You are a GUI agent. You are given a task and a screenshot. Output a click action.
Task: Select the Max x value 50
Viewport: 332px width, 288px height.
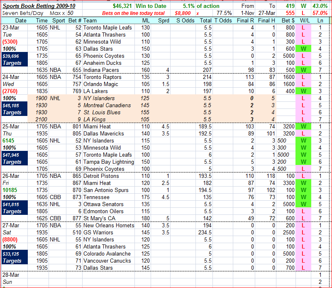[x=70, y=13]
